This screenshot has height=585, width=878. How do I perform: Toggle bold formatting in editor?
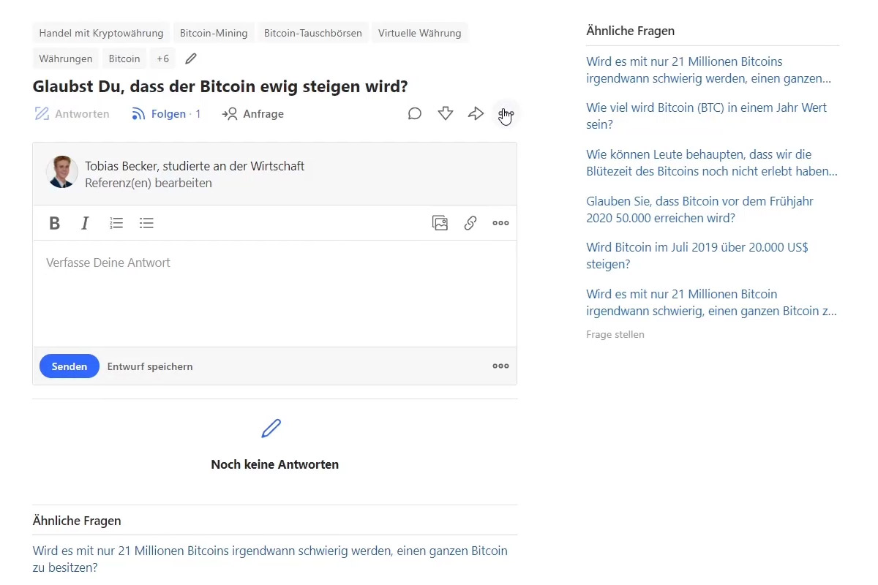(54, 223)
